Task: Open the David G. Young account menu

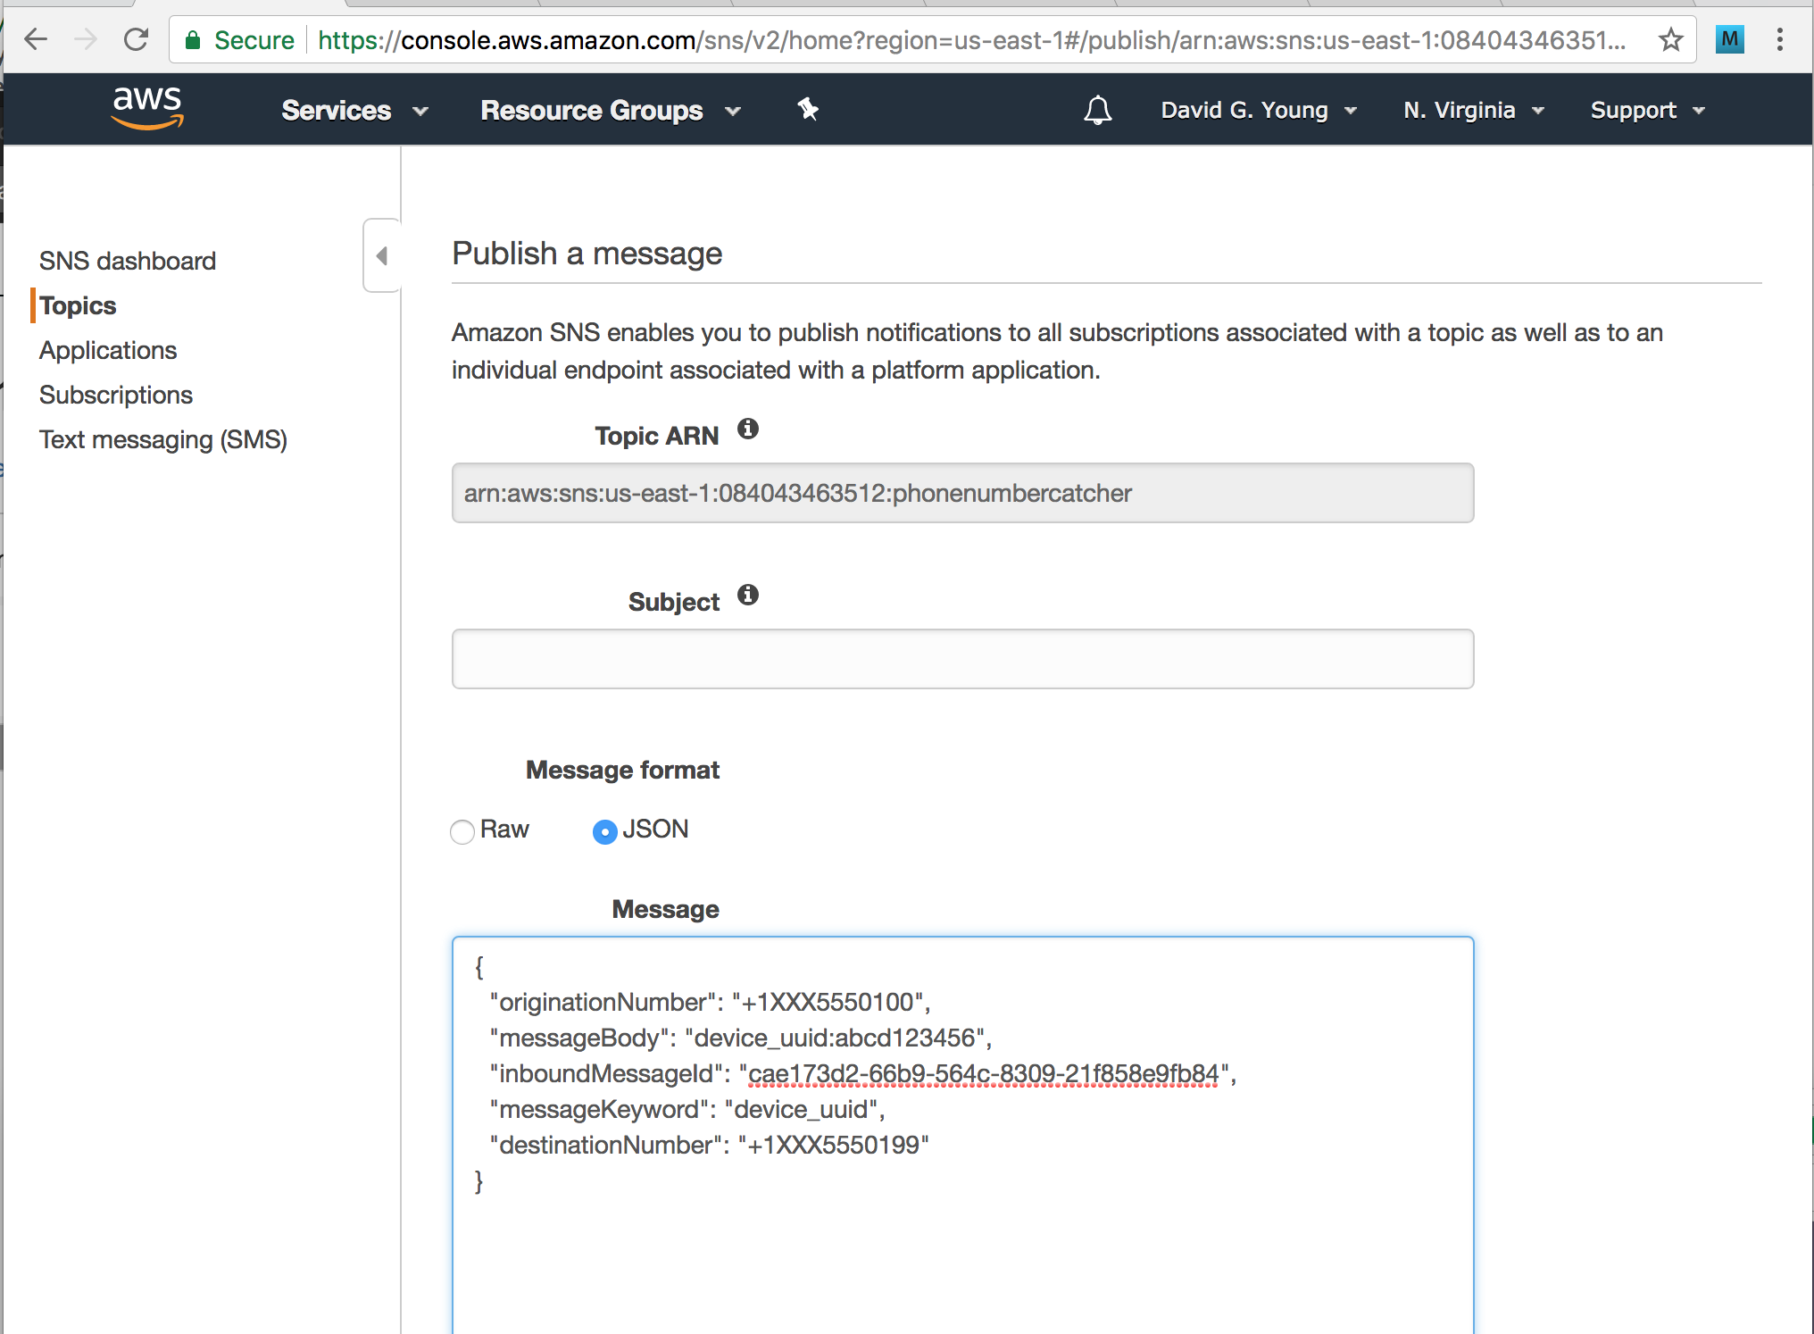Action: [1259, 110]
